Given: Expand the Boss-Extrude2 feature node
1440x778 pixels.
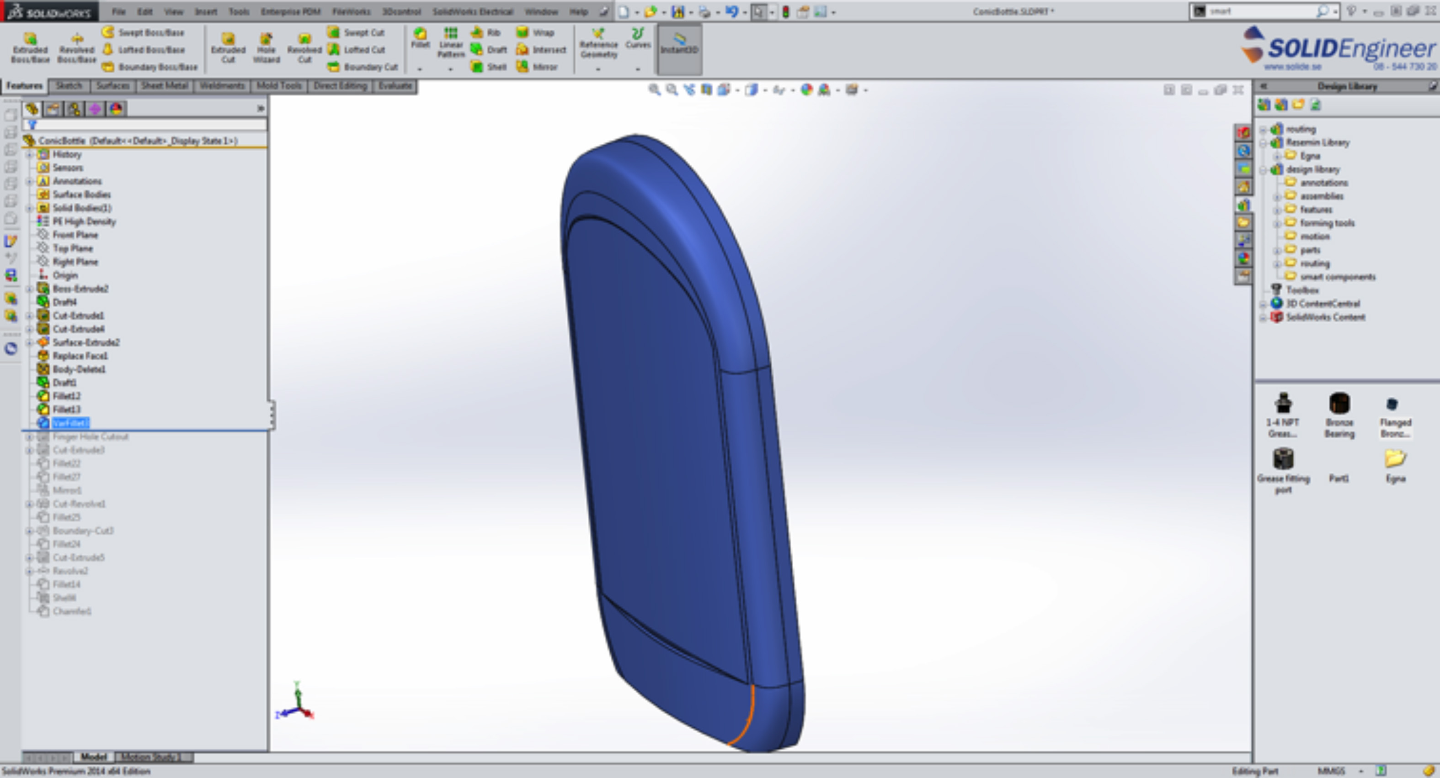Looking at the screenshot, I should (30, 289).
